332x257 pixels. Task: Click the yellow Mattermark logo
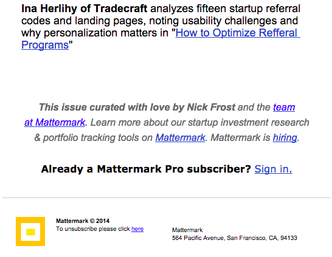(x=30, y=231)
